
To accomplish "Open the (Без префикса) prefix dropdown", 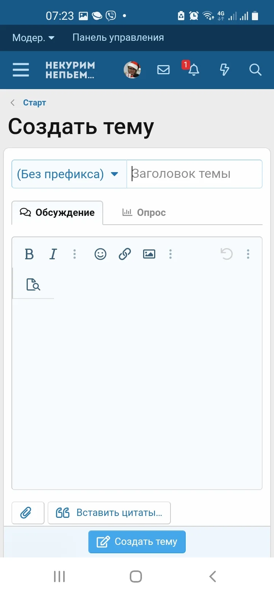I will [69, 174].
